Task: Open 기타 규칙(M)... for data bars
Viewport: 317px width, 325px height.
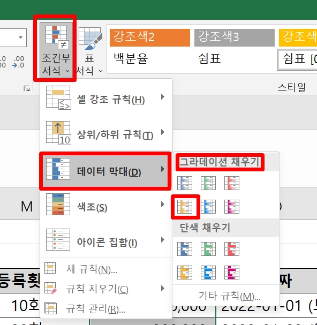Action: click(226, 296)
